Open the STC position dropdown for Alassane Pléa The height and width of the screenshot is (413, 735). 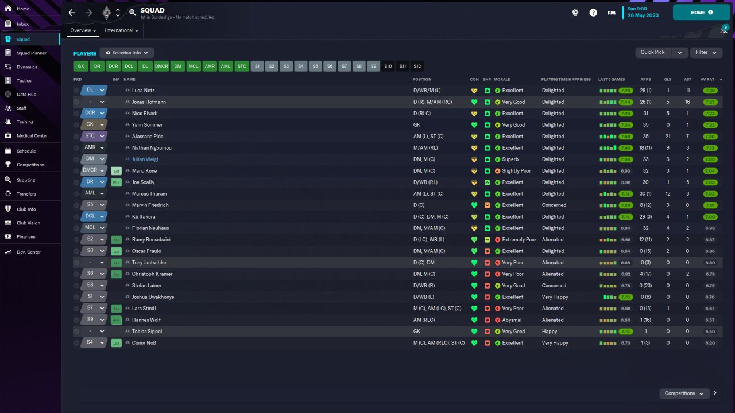pos(94,137)
